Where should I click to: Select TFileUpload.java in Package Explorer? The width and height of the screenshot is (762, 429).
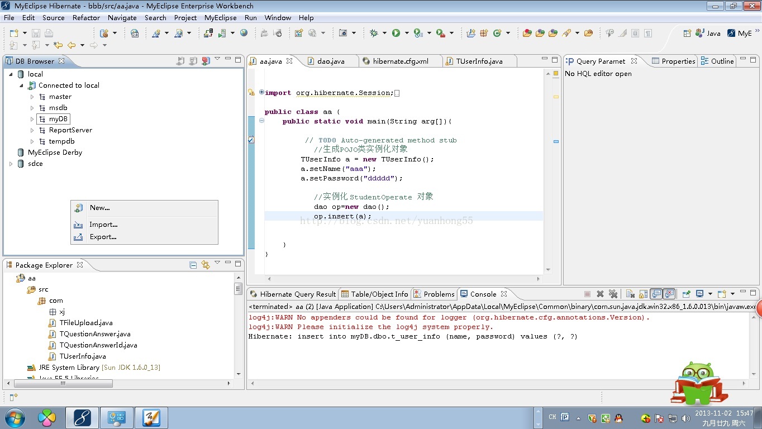click(86, 323)
